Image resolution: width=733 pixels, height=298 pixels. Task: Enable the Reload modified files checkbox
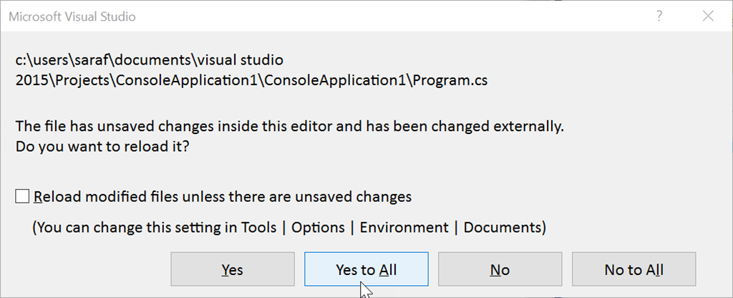coord(23,196)
